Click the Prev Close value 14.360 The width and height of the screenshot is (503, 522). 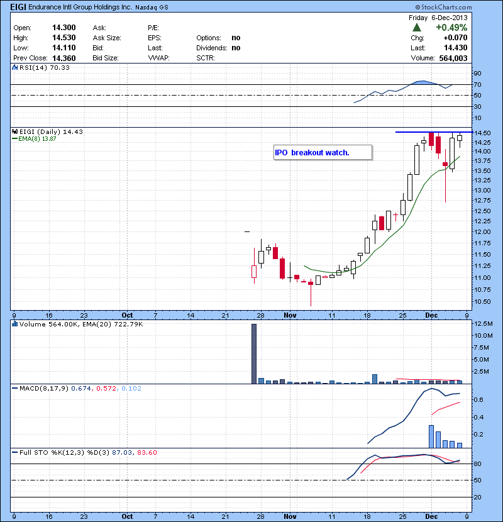point(64,58)
